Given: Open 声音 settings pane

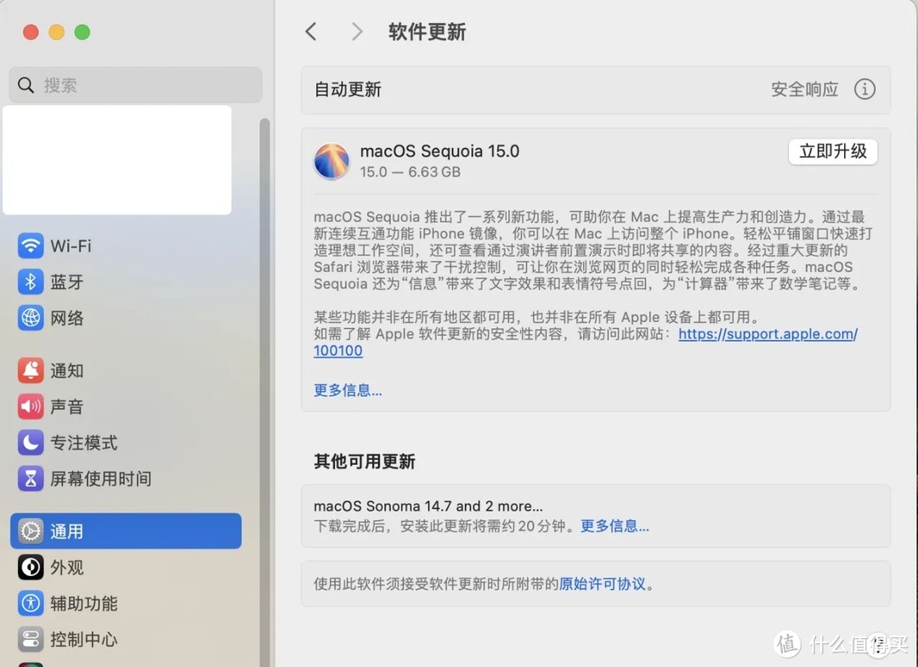Looking at the screenshot, I should tap(67, 407).
